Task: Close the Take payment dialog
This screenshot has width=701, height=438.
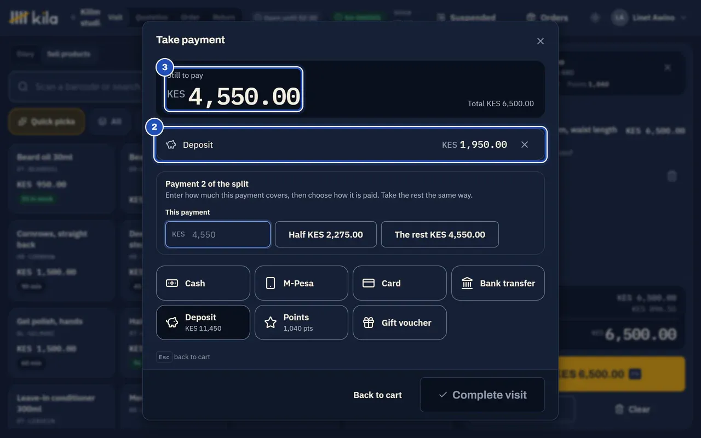Action: (x=541, y=41)
